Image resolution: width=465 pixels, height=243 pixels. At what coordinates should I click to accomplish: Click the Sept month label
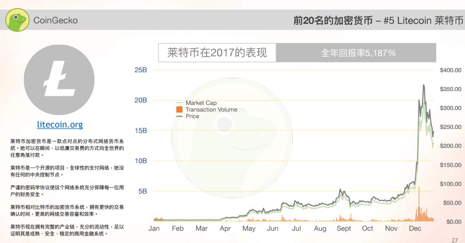(x=344, y=229)
